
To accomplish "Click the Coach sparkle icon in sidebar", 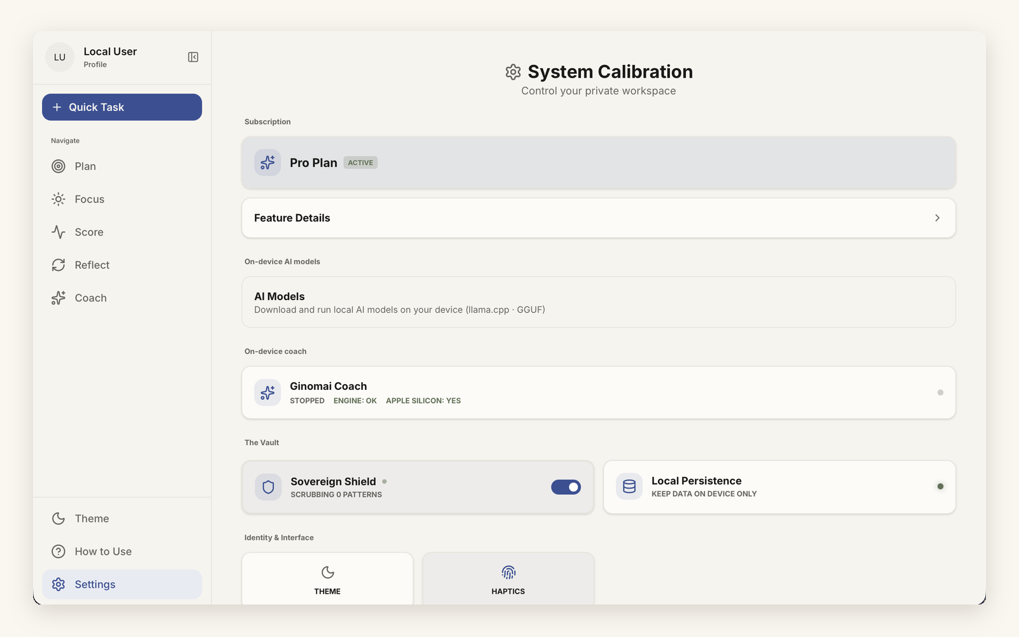I will [59, 298].
